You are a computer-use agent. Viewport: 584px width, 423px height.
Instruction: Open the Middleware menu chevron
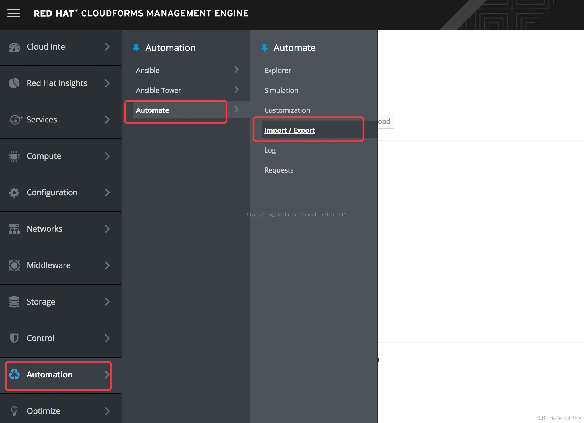point(107,265)
